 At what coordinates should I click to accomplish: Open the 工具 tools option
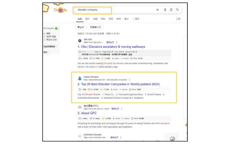pos(178,19)
